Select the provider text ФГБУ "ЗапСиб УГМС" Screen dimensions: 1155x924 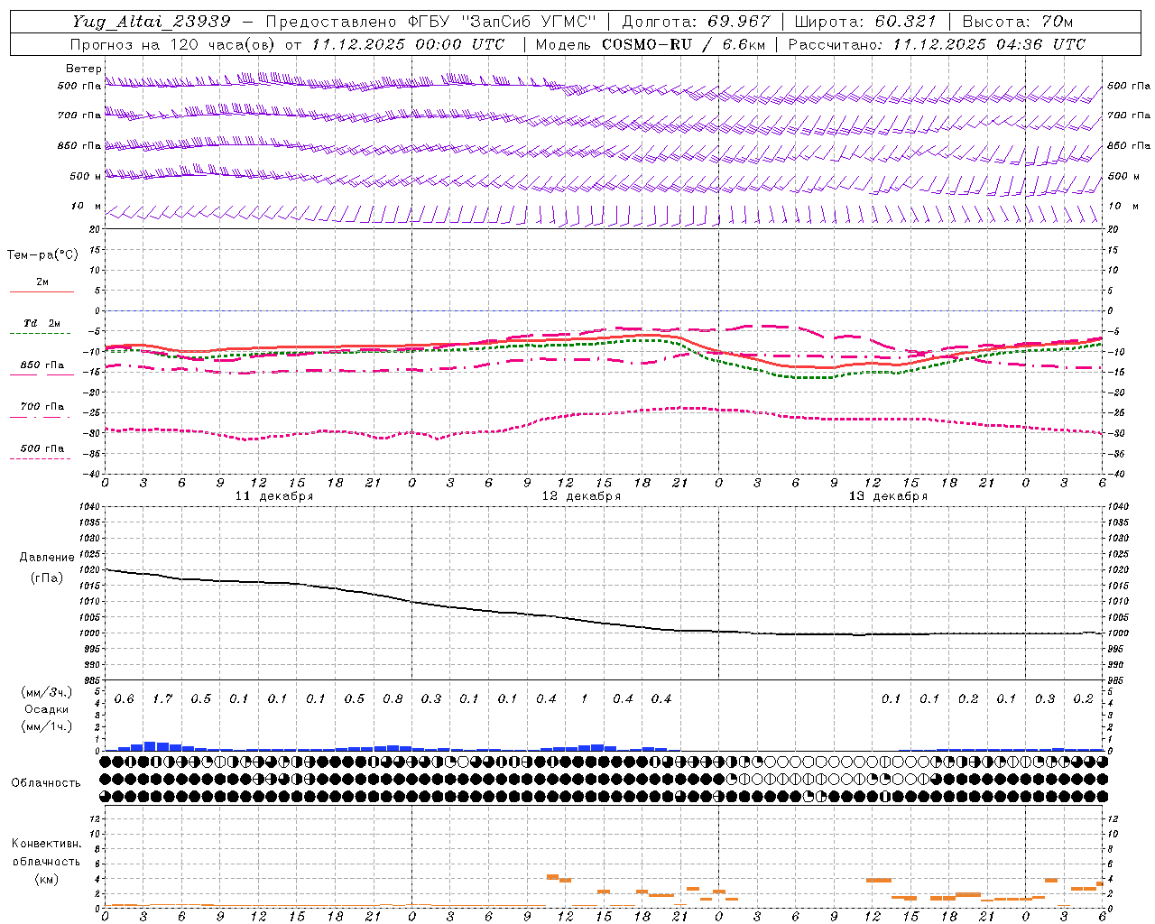tap(504, 22)
